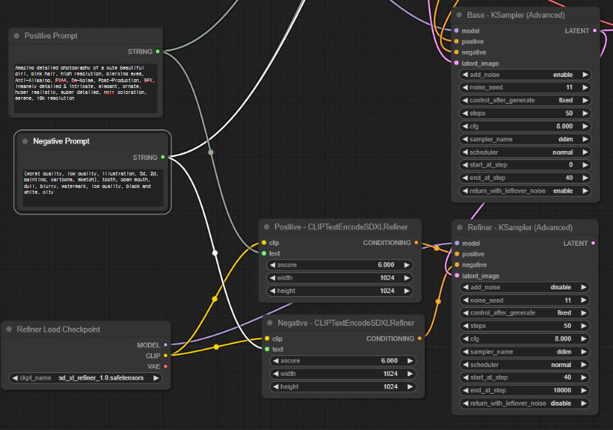The image size is (613, 430).
Task: Click the LATENT output dot on Refiner KSampler
Action: click(592, 242)
